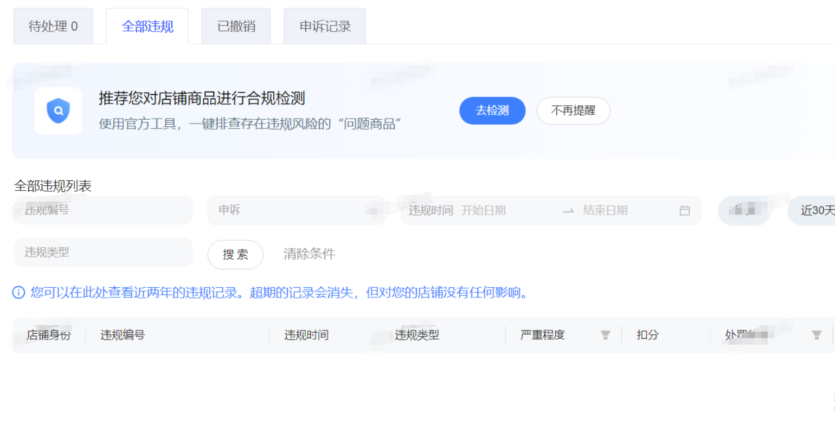Focus the 违规编号 search input

point(103,210)
